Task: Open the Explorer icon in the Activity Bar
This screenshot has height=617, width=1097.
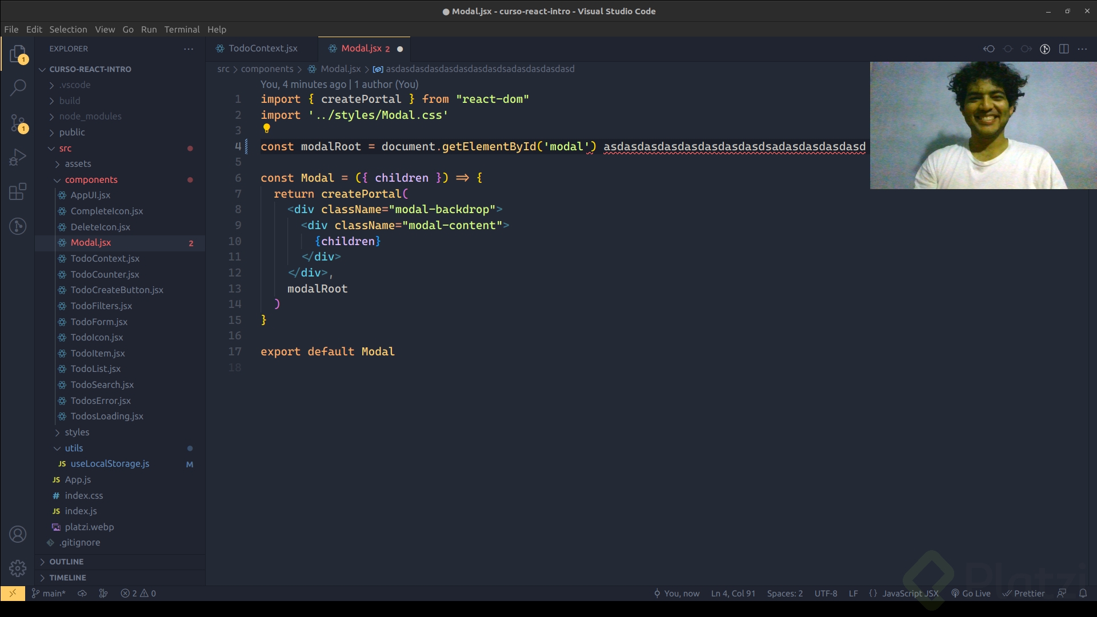Action: (18, 54)
